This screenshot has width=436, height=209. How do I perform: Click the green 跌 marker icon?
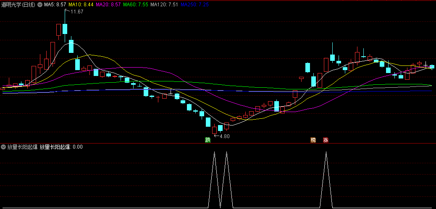click(x=208, y=140)
